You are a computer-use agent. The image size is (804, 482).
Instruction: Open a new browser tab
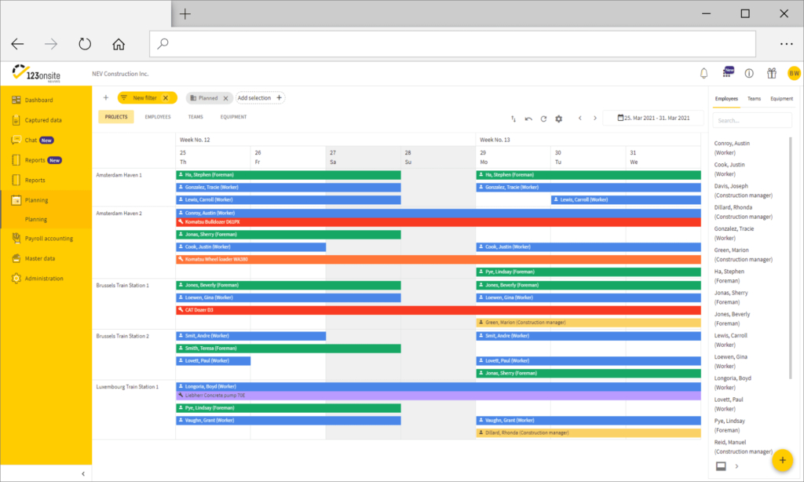185,14
